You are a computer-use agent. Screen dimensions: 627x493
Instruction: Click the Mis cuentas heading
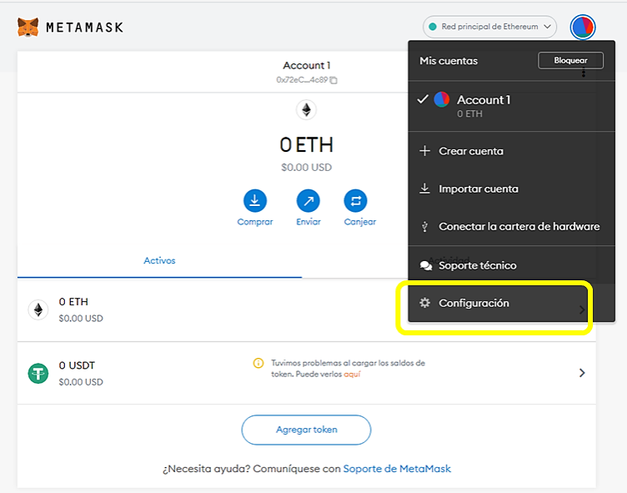(x=449, y=61)
